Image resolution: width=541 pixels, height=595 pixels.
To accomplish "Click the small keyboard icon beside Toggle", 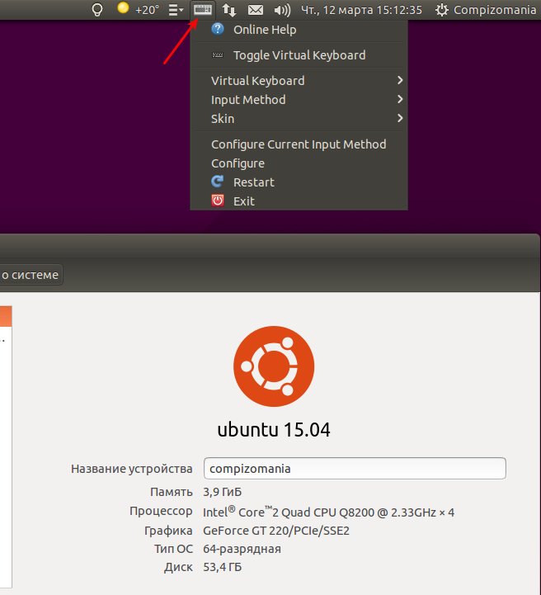I will coord(218,55).
